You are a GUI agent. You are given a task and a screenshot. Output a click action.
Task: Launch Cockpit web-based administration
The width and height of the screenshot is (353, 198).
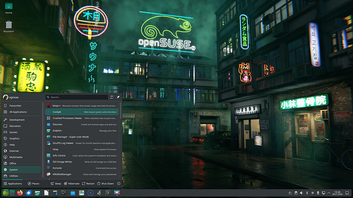[82, 112]
